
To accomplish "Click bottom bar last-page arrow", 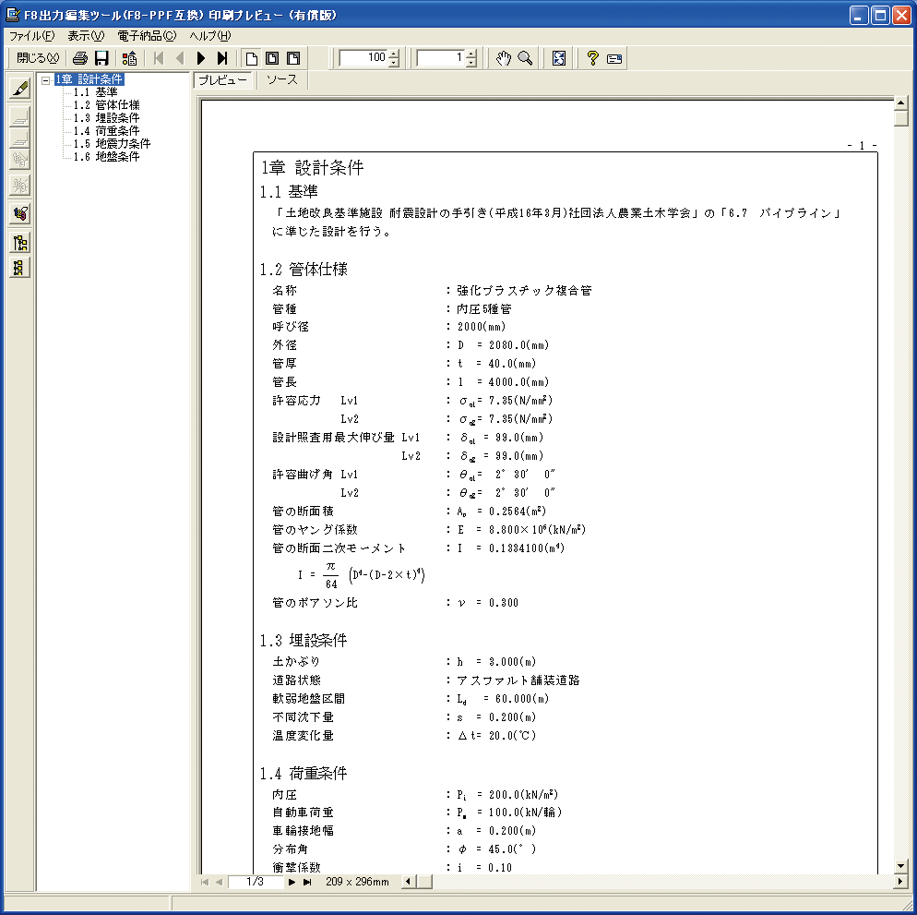I will tap(307, 882).
